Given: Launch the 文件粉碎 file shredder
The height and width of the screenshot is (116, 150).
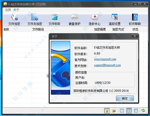Looking at the screenshot, I should coord(54,19).
